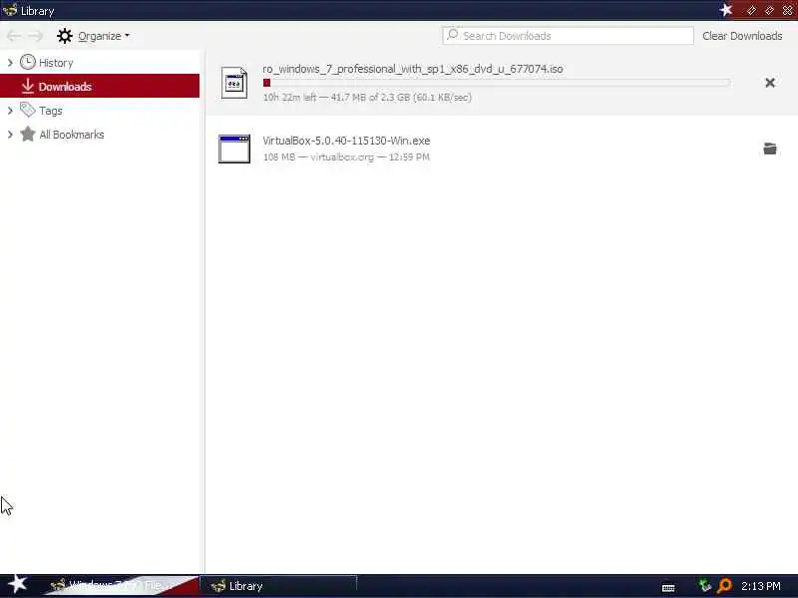Expand the History tree node
Screen dimensions: 798x598
10,63
